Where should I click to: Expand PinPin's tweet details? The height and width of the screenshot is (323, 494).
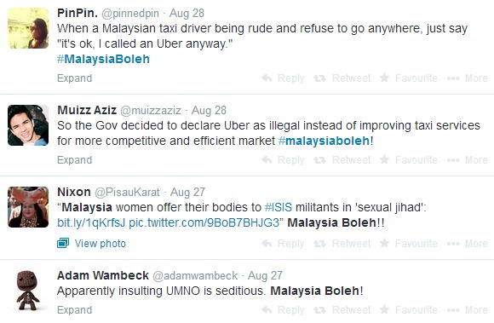pyautogui.click(x=75, y=78)
